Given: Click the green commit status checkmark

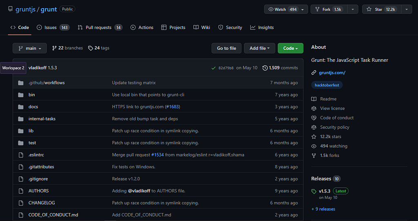Looking at the screenshot, I should (x=213, y=68).
